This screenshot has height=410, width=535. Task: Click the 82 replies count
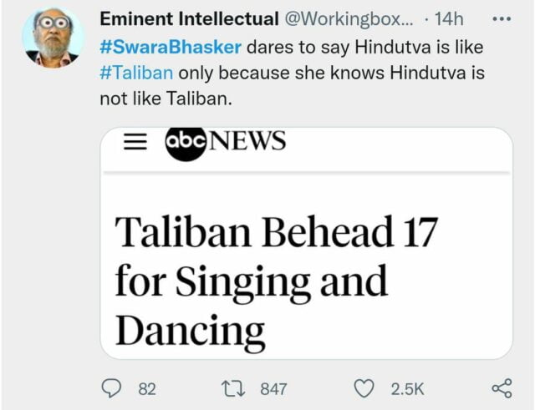(147, 389)
